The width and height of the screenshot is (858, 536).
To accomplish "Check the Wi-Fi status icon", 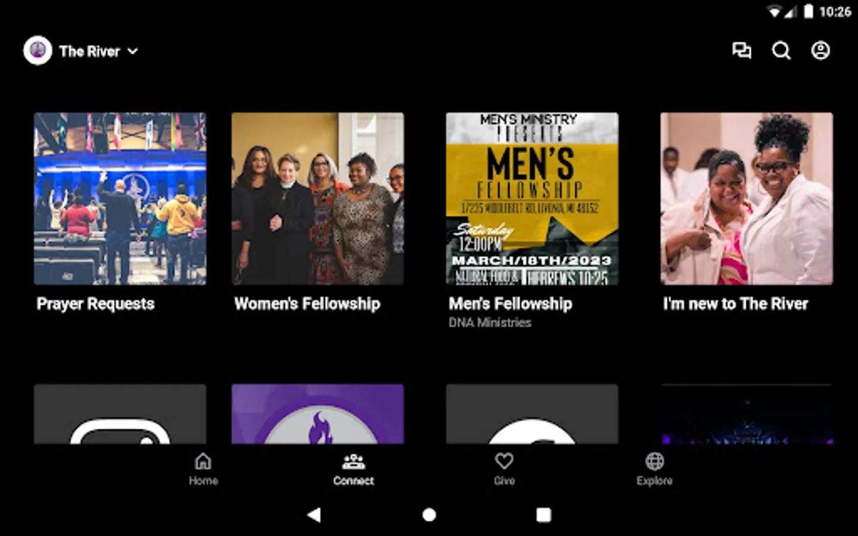I will point(774,12).
